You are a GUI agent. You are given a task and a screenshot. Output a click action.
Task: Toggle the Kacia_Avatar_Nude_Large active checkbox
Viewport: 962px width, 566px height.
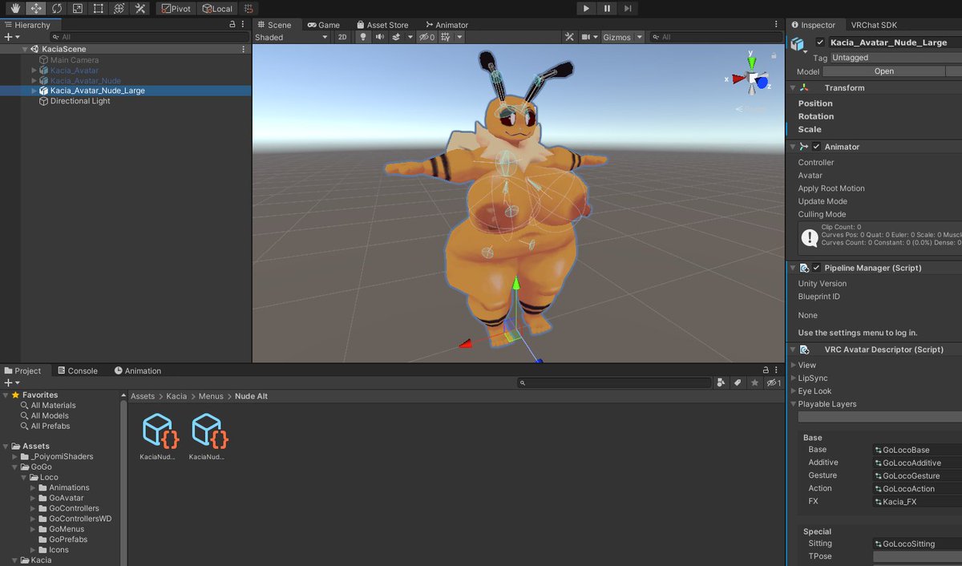click(x=820, y=42)
